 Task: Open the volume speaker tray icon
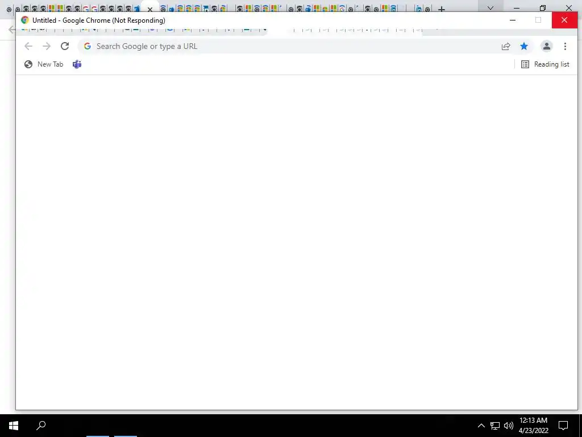tap(509, 426)
